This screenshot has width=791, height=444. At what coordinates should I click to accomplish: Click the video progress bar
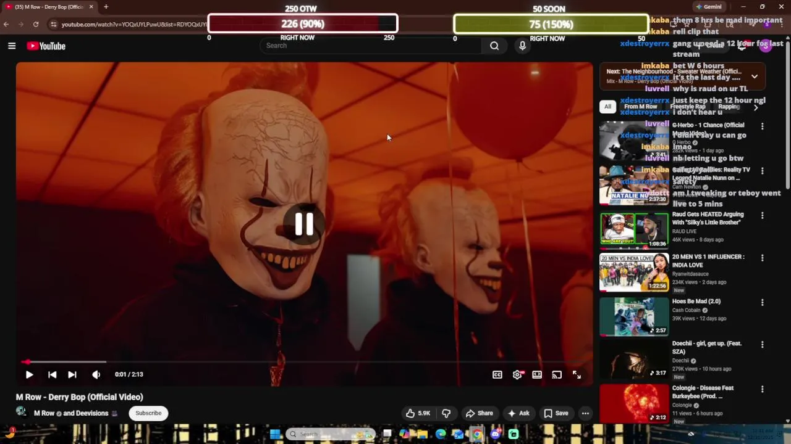coord(304,362)
